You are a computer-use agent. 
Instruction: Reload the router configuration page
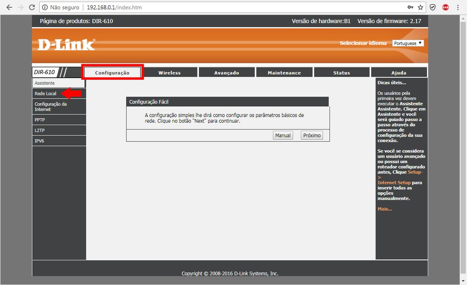[31, 8]
